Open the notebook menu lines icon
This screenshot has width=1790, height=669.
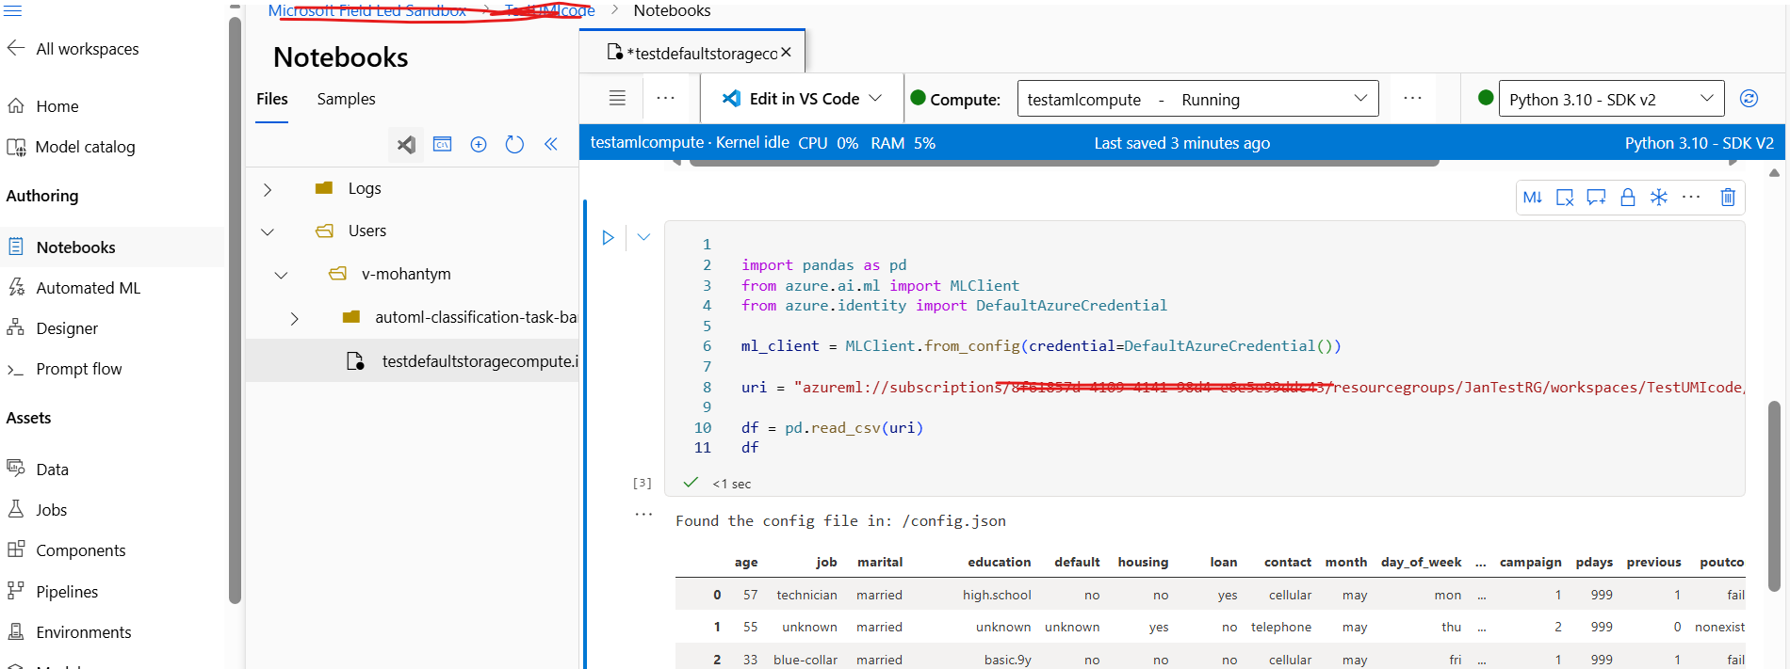617,98
